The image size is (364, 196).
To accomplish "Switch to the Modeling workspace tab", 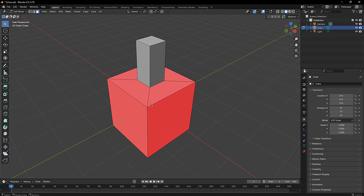I will point(67,7).
